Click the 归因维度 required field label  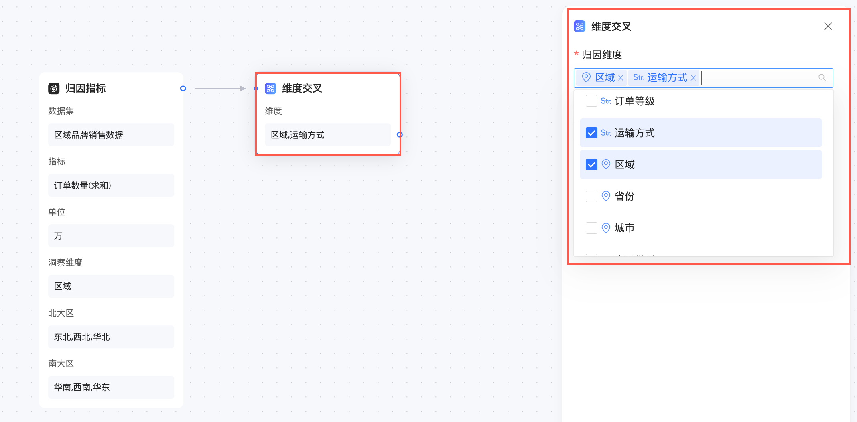(602, 55)
